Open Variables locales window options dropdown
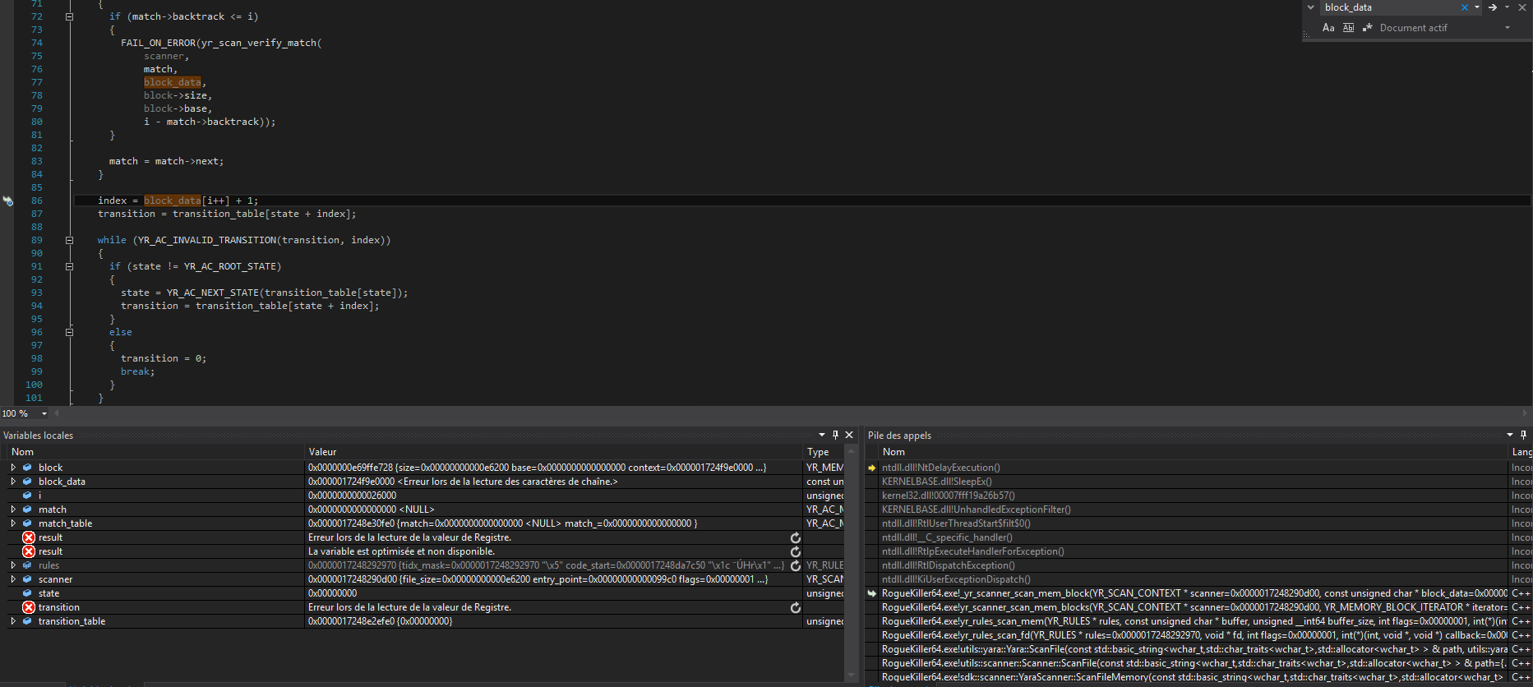This screenshot has width=1533, height=687. point(822,435)
